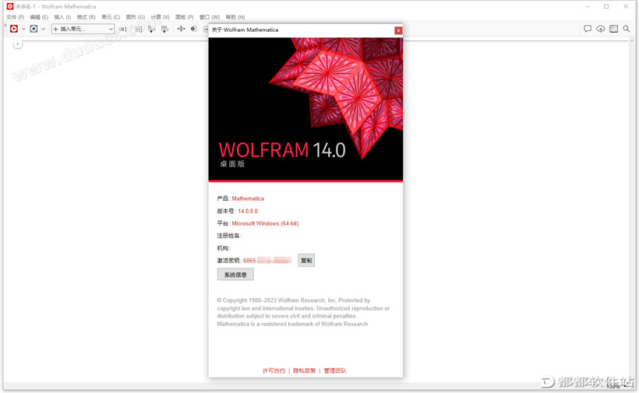Click the second cell-grouping toolbar icon

139,29
